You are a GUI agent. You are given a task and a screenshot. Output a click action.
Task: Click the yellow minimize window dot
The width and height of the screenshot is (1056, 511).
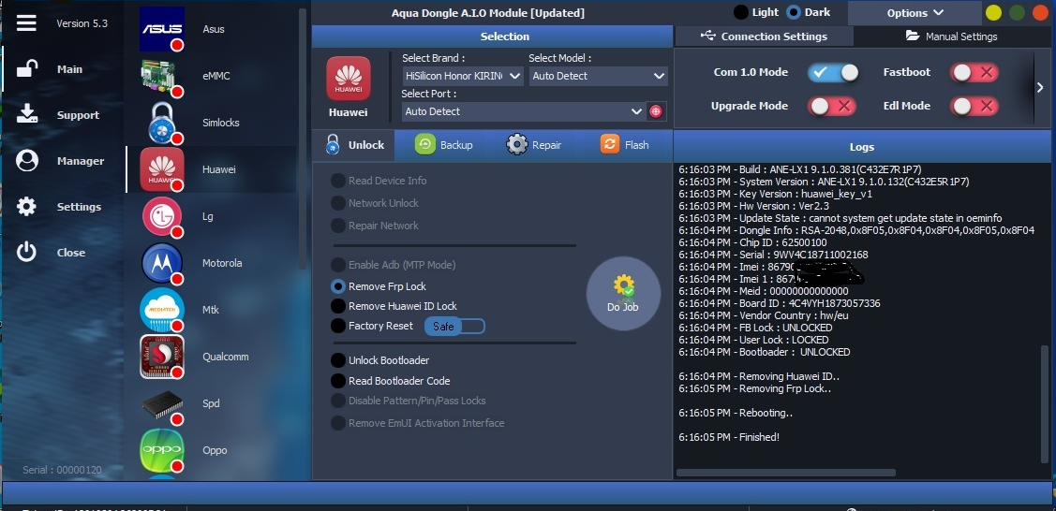tap(993, 13)
